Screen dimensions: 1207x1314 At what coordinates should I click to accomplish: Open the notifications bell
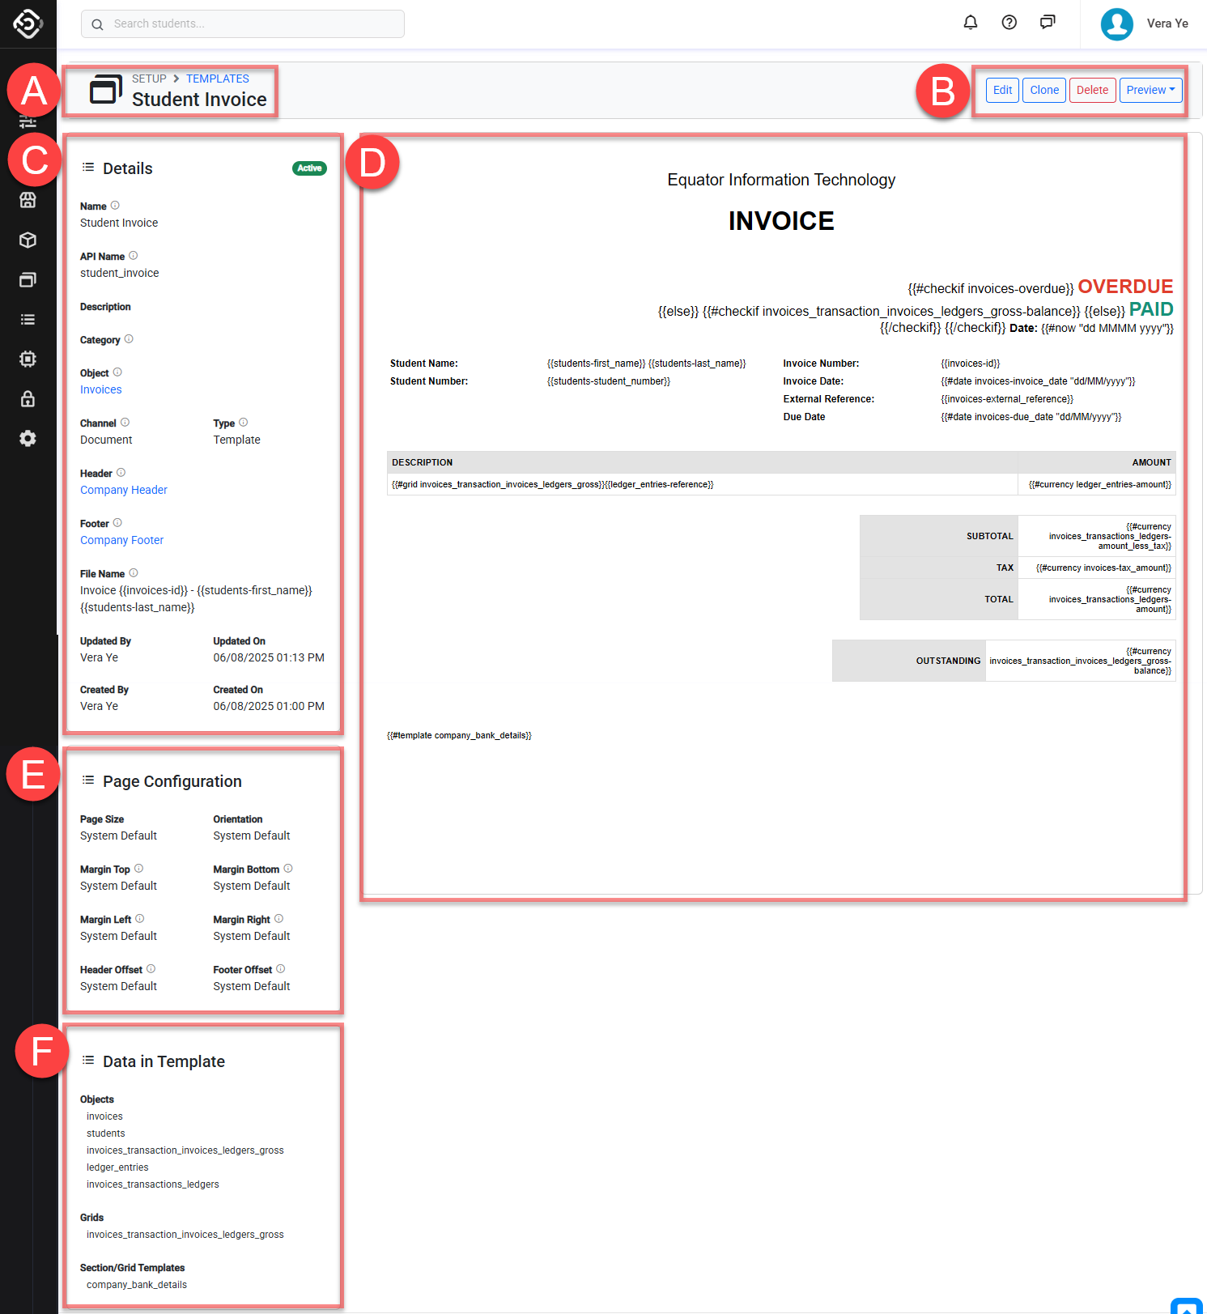[x=970, y=23]
